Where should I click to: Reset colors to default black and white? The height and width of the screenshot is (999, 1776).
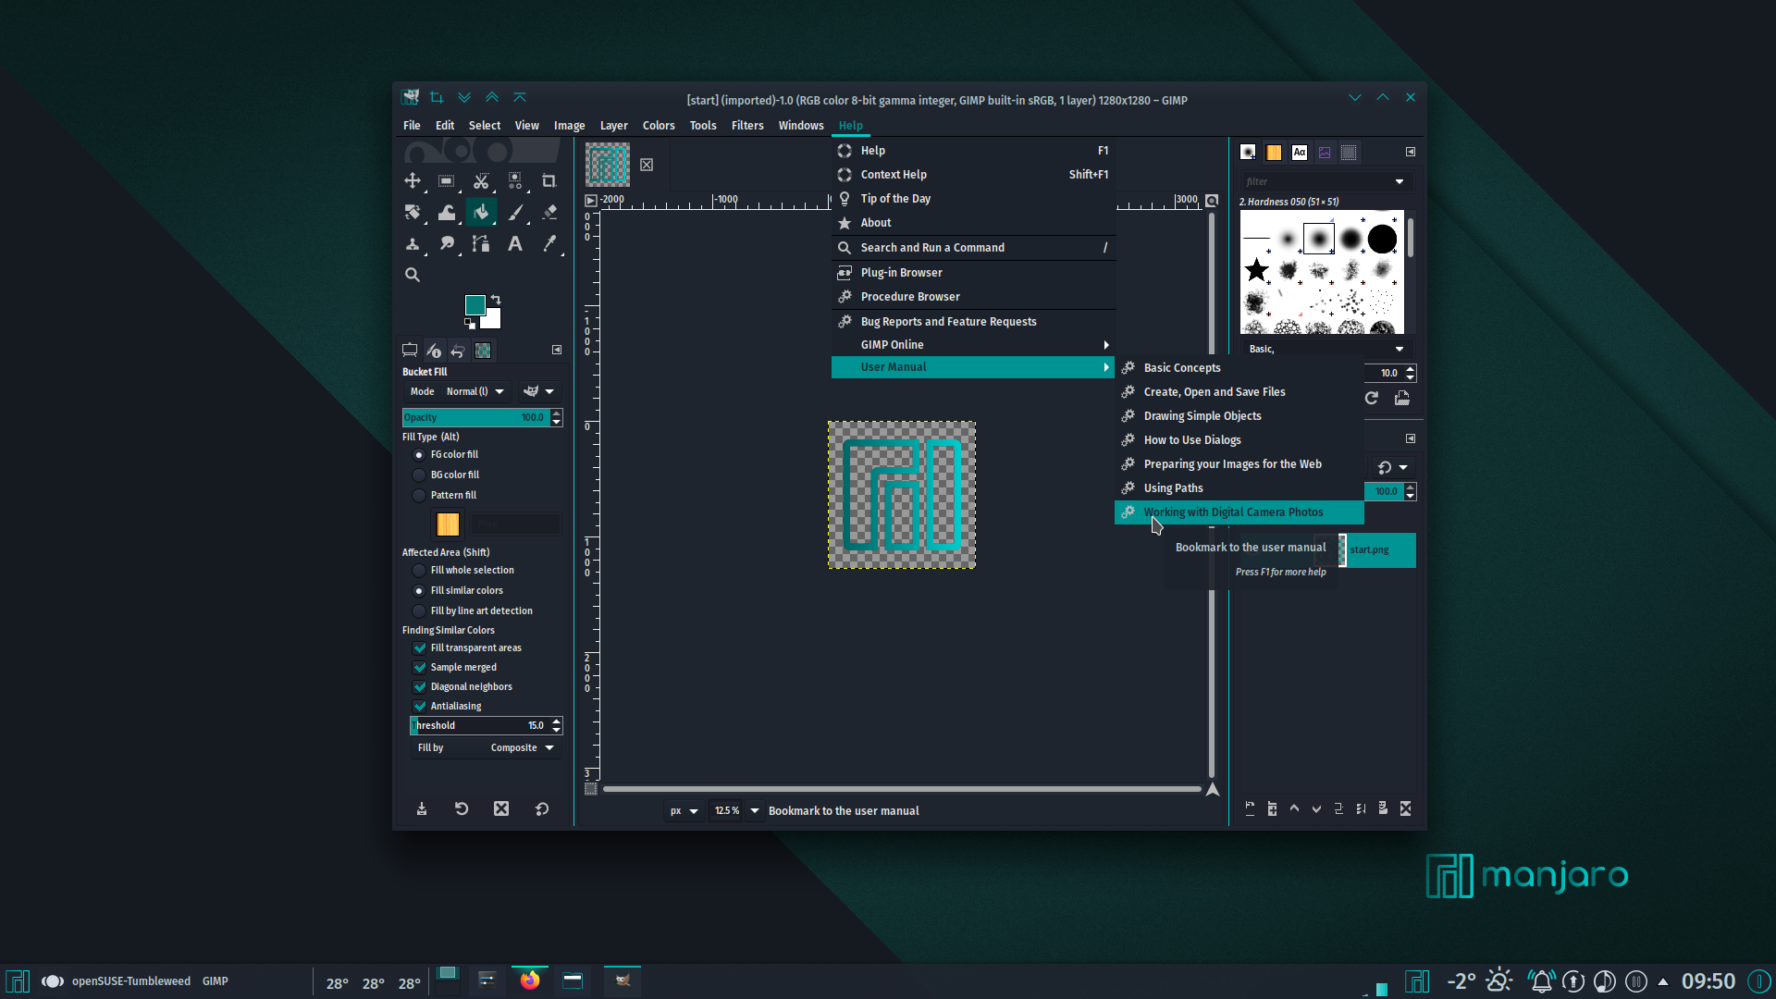pos(470,323)
